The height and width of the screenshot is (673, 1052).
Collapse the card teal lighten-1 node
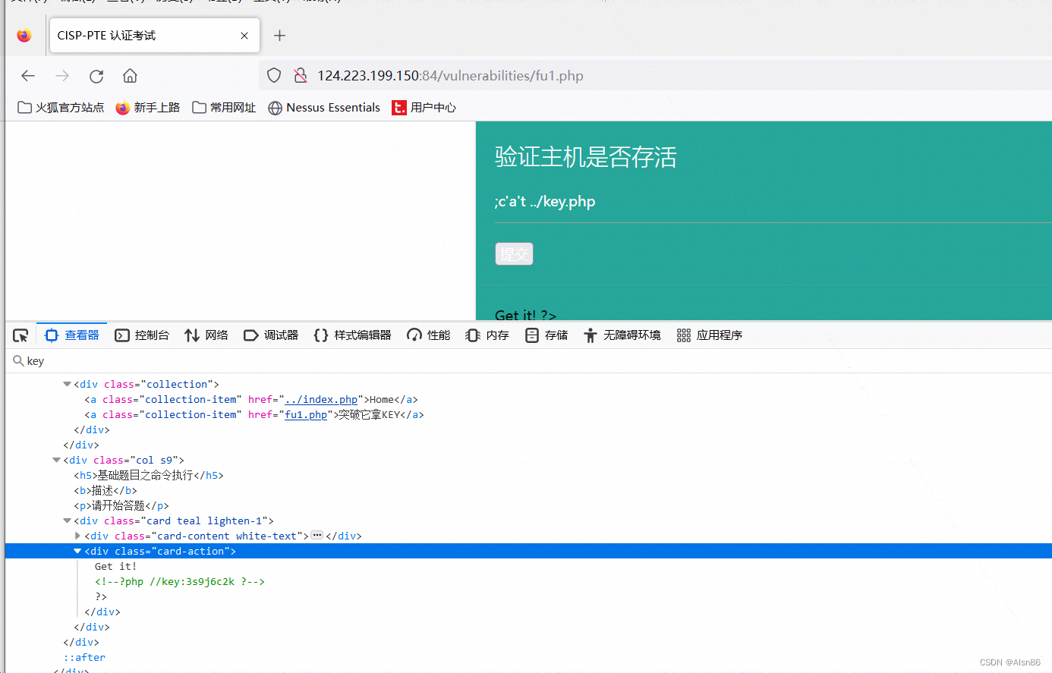(67, 521)
